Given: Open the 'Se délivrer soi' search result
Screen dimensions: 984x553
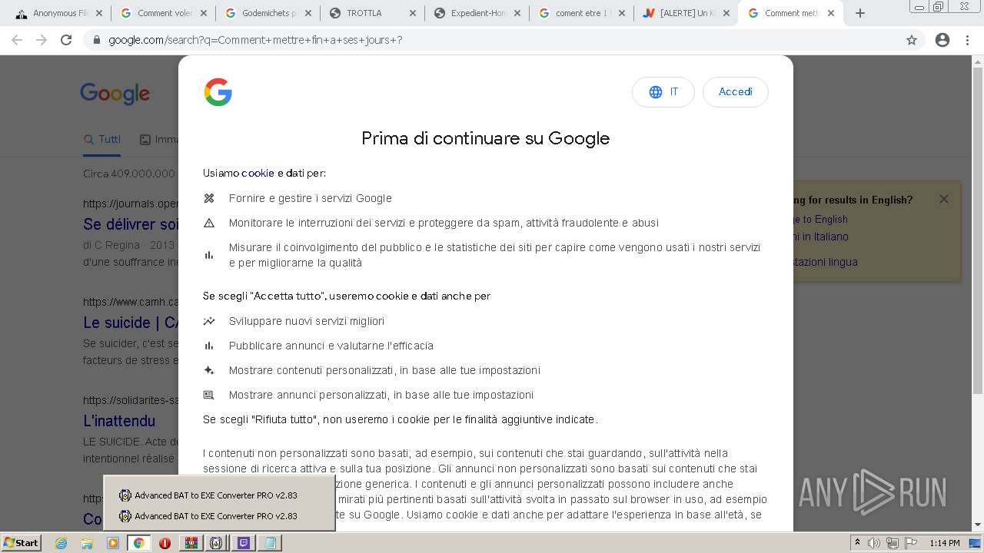Looking at the screenshot, I should coord(131,224).
